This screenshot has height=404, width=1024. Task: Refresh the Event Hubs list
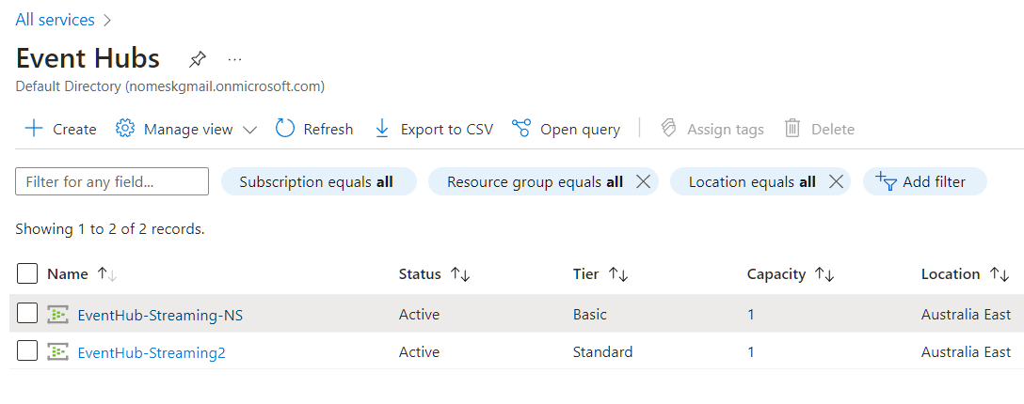tap(314, 129)
